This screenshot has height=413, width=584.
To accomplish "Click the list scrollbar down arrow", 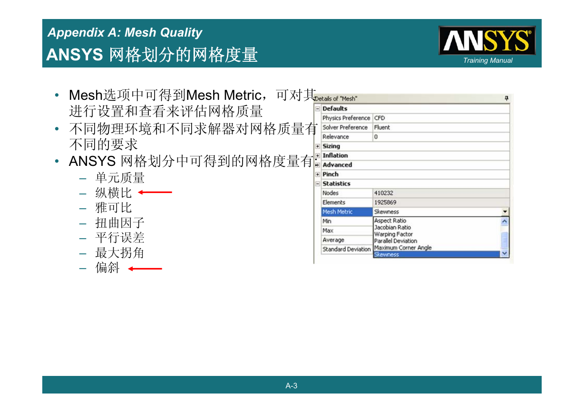I will click(505, 254).
